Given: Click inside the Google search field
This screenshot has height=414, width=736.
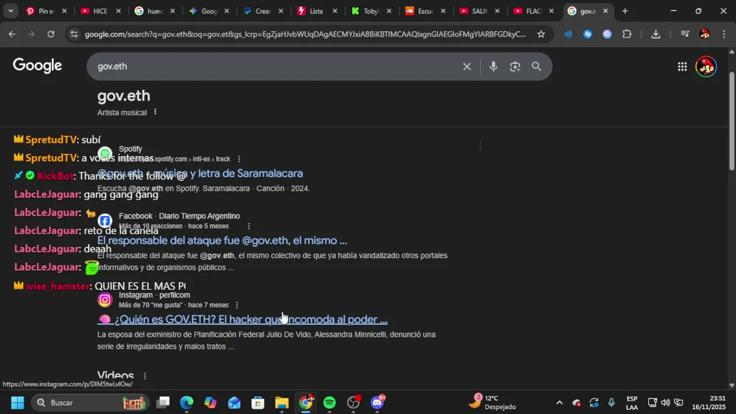Looking at the screenshot, I should pyautogui.click(x=276, y=67).
